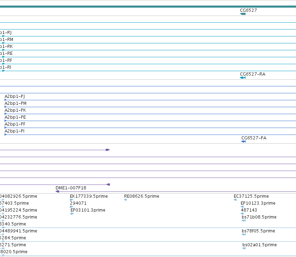296x257 pixels.
Task: Select the truncated transcript label ending in 1-RK
Action: click(x=6, y=46)
